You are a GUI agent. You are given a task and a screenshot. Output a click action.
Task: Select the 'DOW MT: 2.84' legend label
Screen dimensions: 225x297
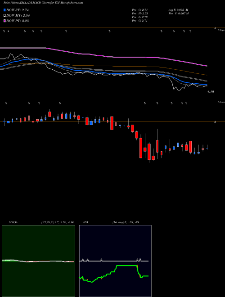pyautogui.click(x=18, y=16)
